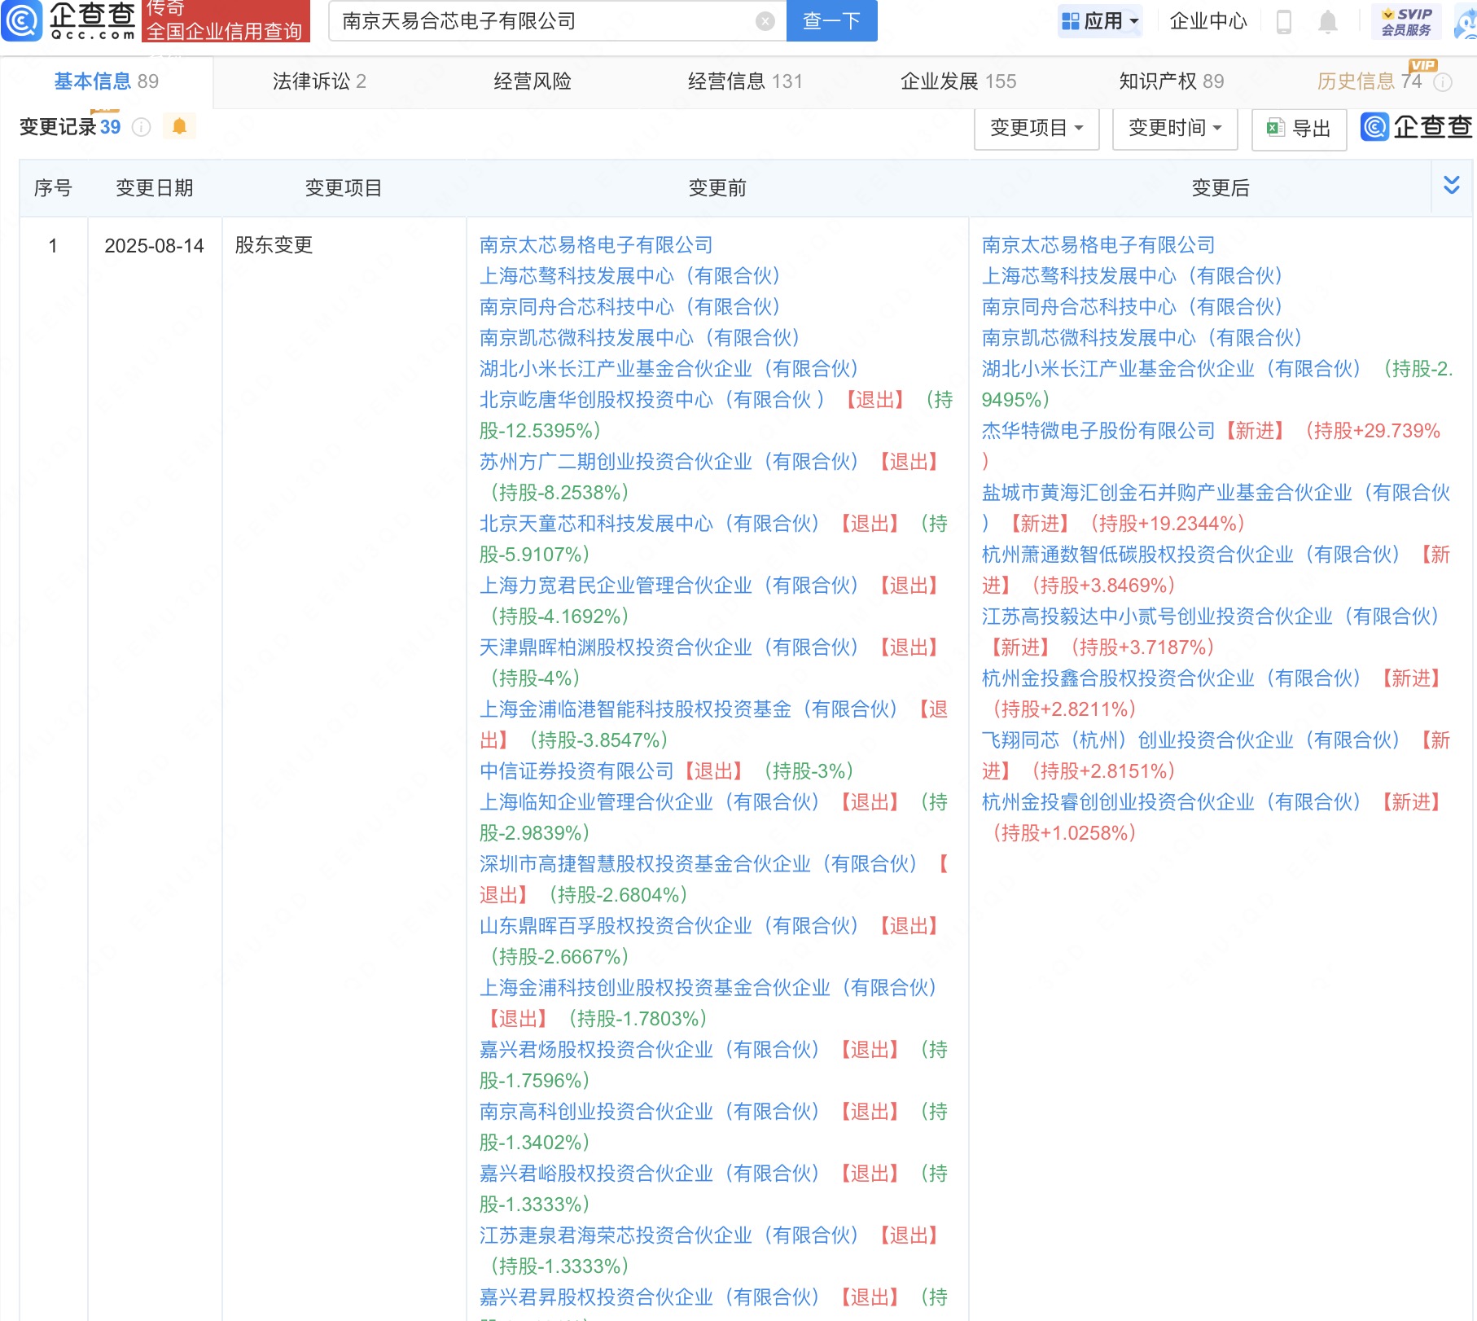Export records with the 导出 button
The image size is (1477, 1321).
(1299, 128)
